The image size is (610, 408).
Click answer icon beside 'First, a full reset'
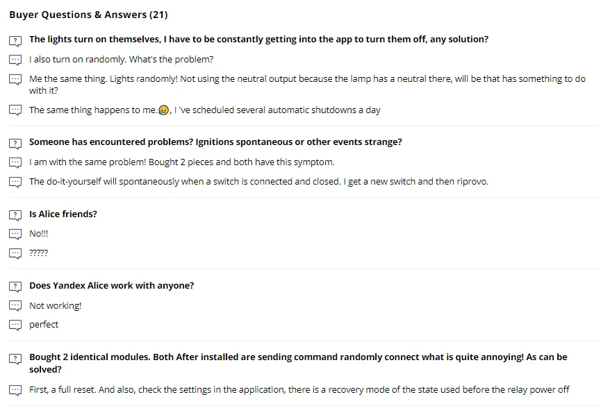(x=15, y=390)
